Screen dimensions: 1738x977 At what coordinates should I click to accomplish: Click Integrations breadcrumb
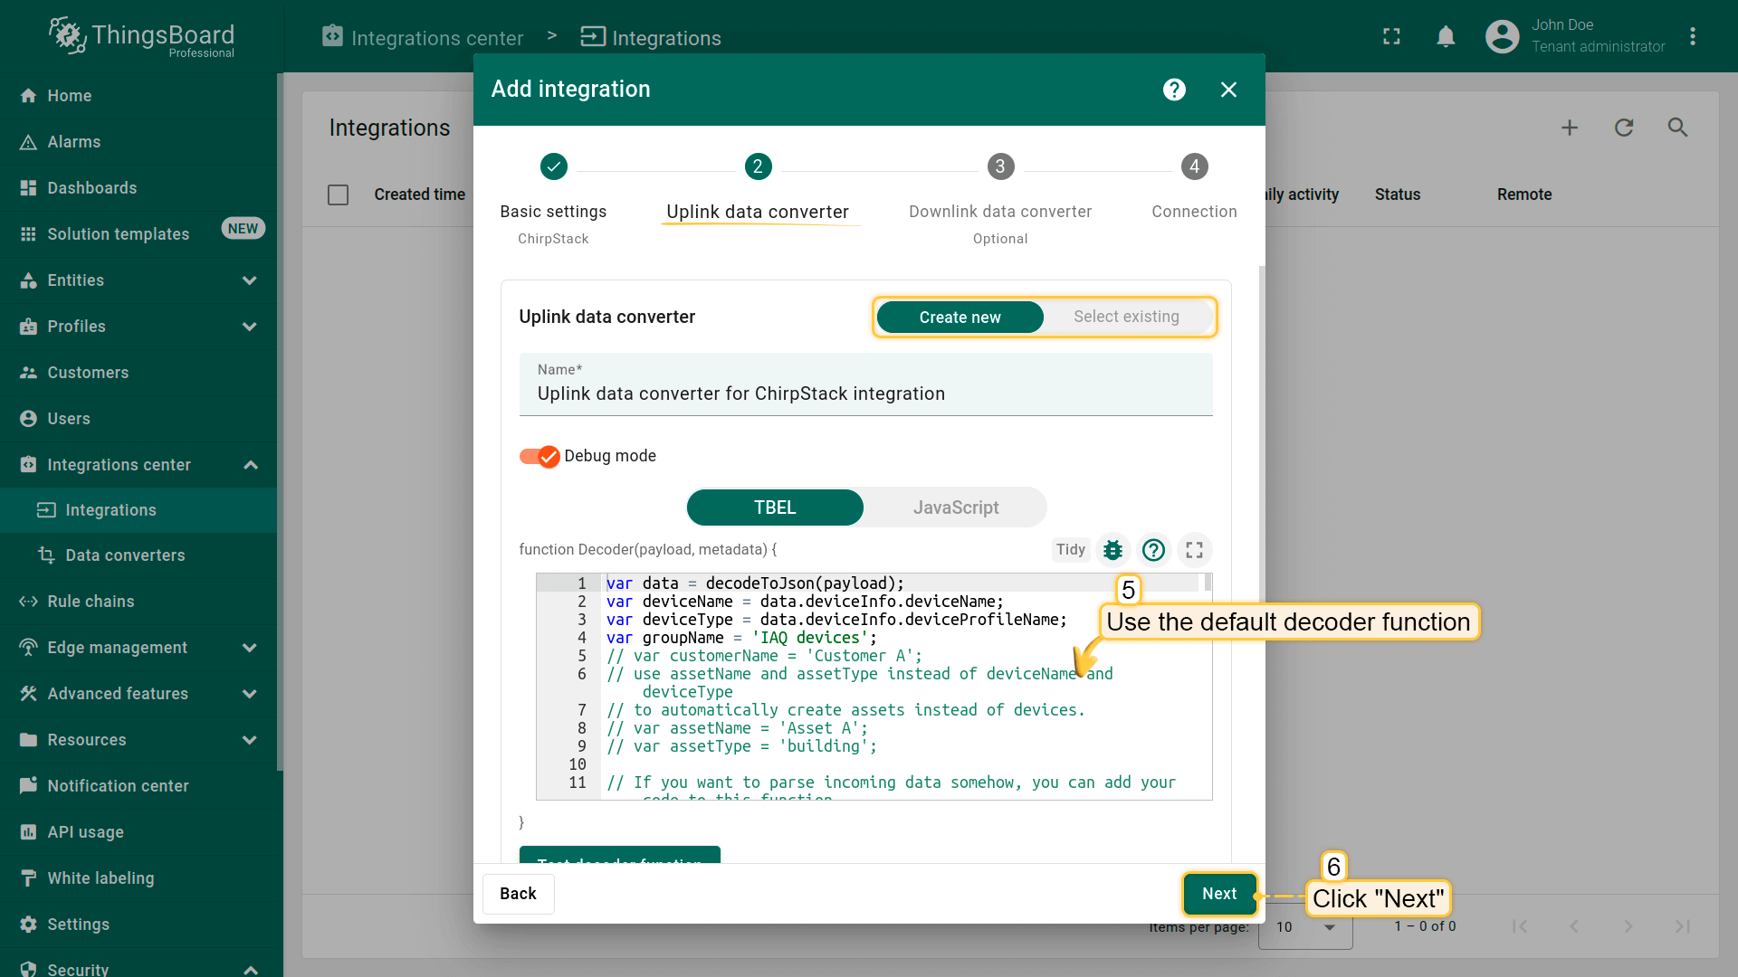tap(651, 38)
